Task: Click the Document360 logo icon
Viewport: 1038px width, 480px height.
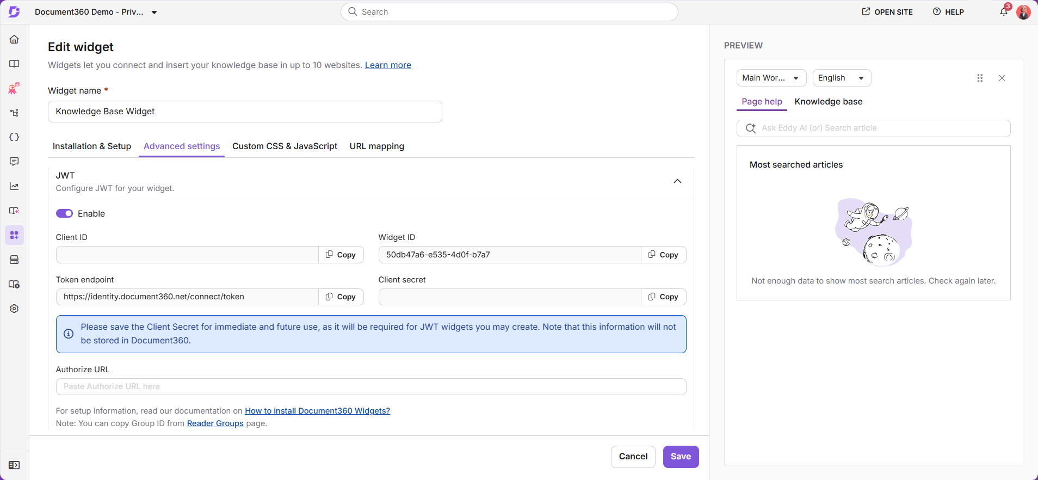Action: click(x=14, y=12)
